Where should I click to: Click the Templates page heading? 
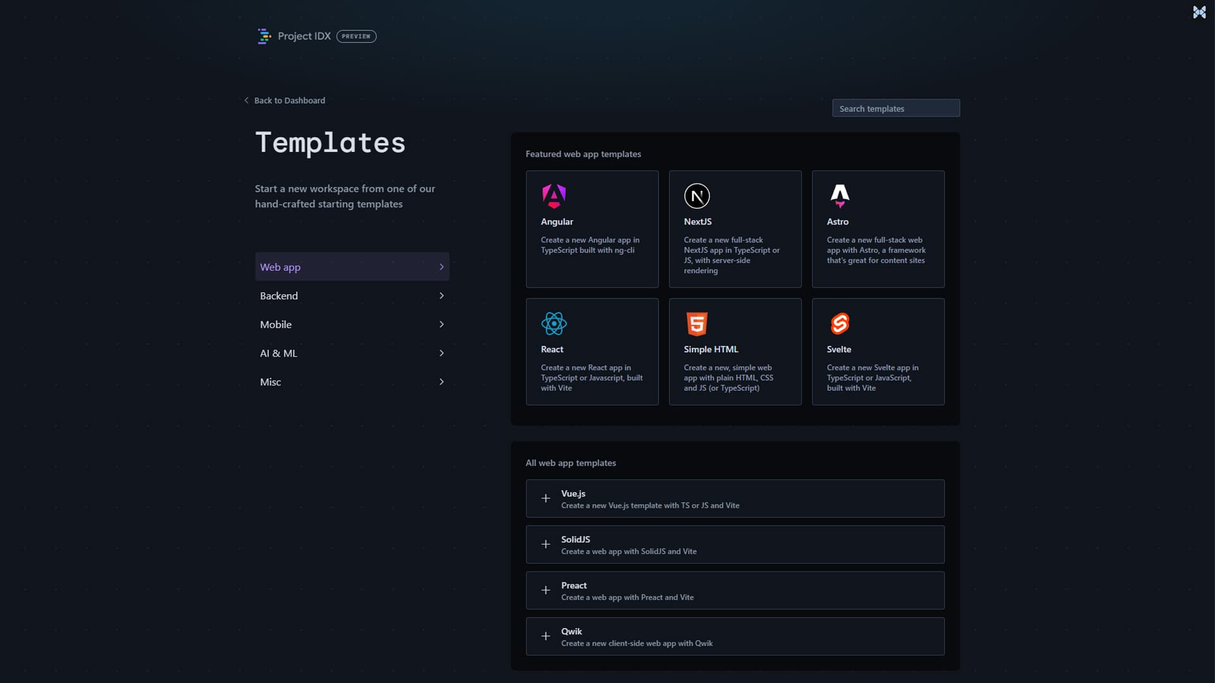coord(330,143)
